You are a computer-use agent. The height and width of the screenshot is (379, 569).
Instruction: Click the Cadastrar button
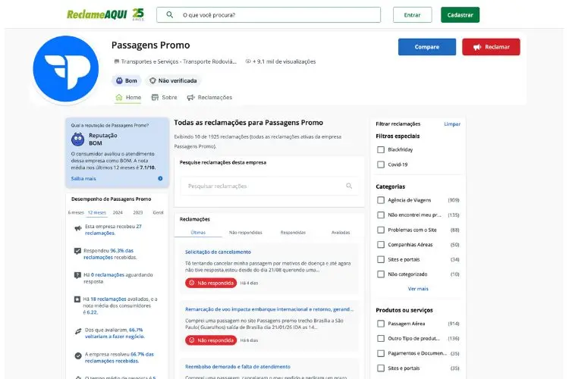[461, 15]
